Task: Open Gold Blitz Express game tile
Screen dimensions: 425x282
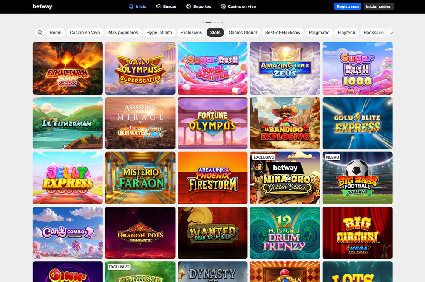Action: 357,123
